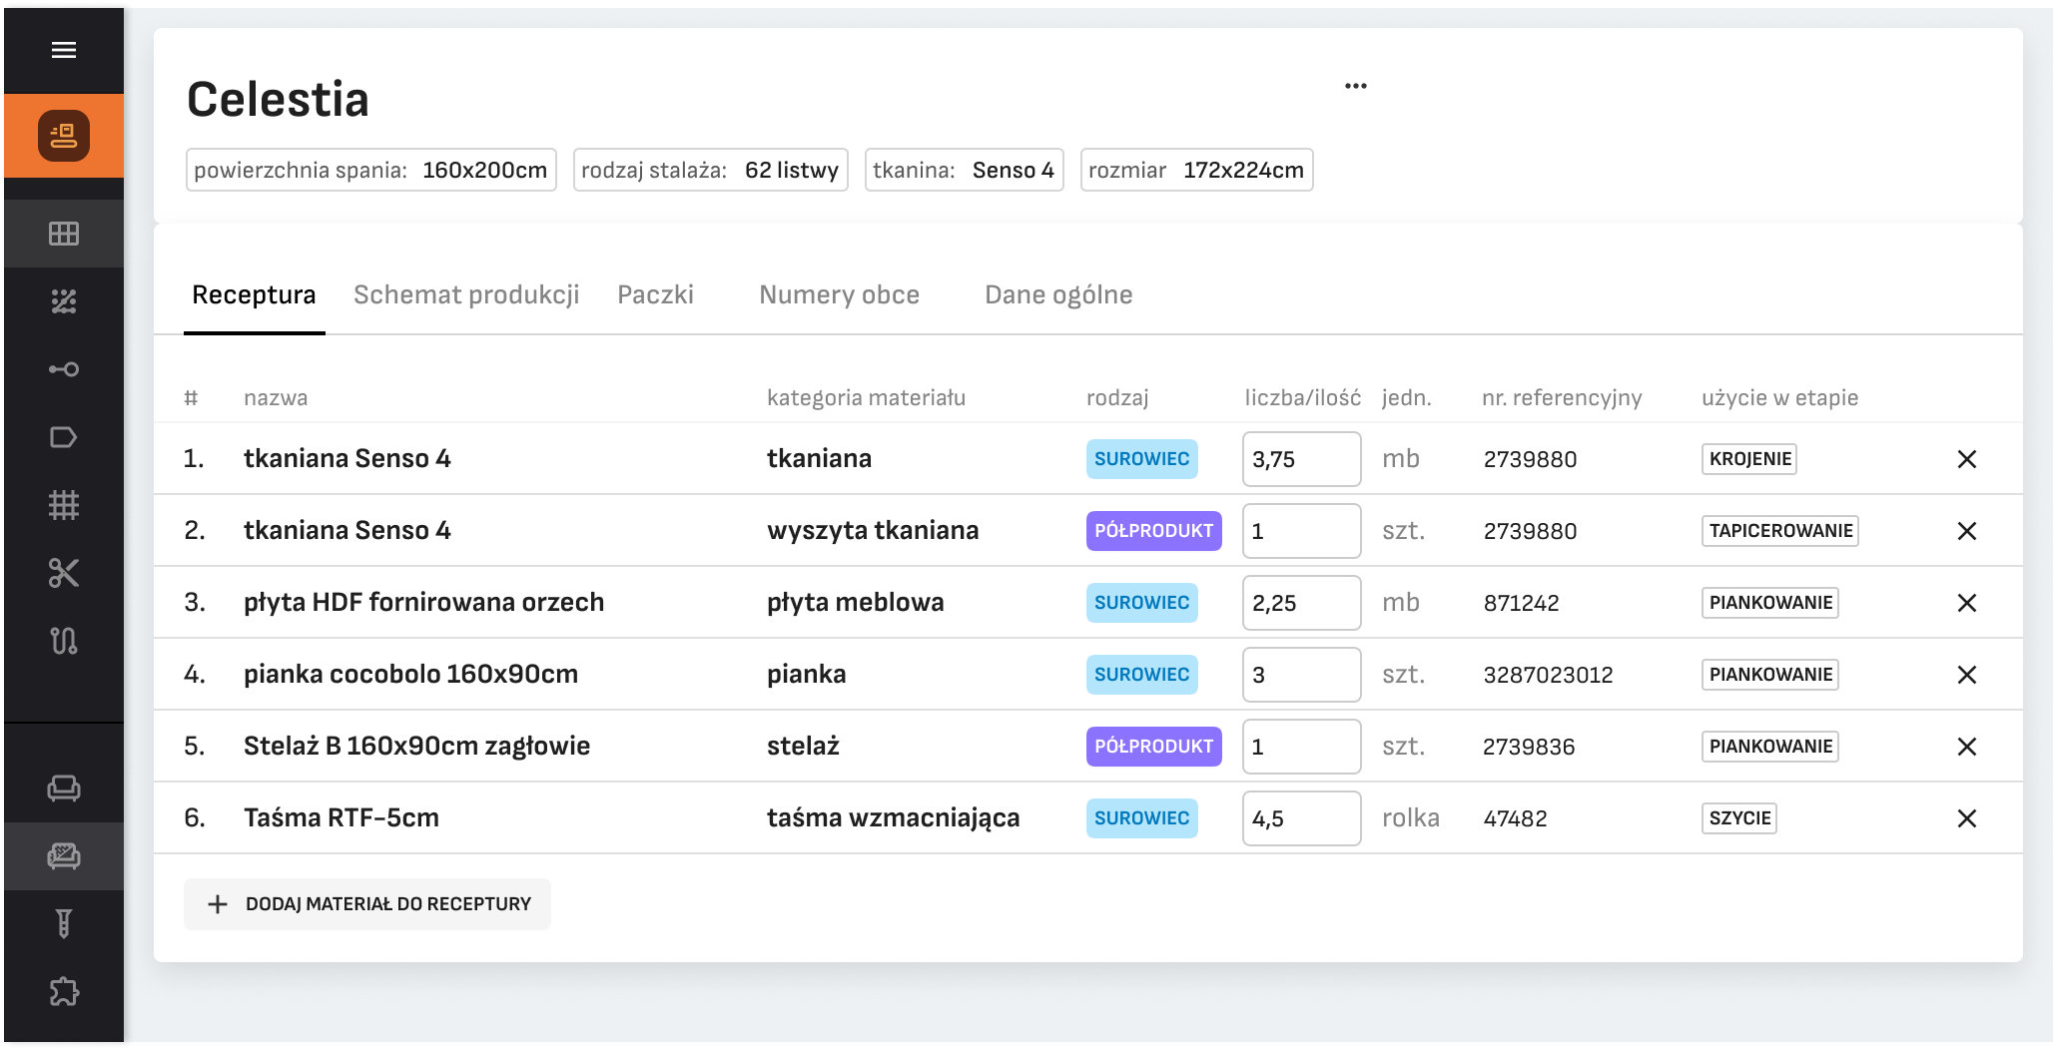This screenshot has width=2053, height=1050.
Task: Select the puzzle piece sidebar icon
Action: click(64, 991)
